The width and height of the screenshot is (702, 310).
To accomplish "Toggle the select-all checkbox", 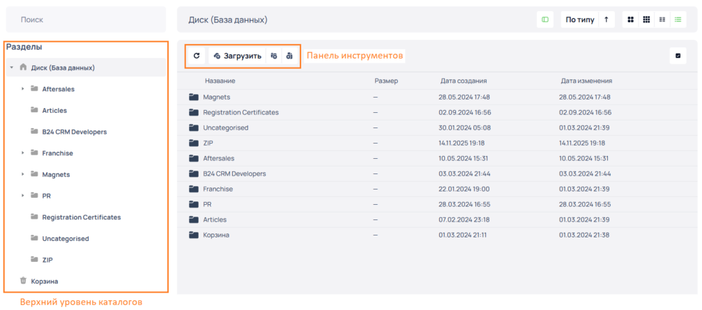I will (x=677, y=56).
